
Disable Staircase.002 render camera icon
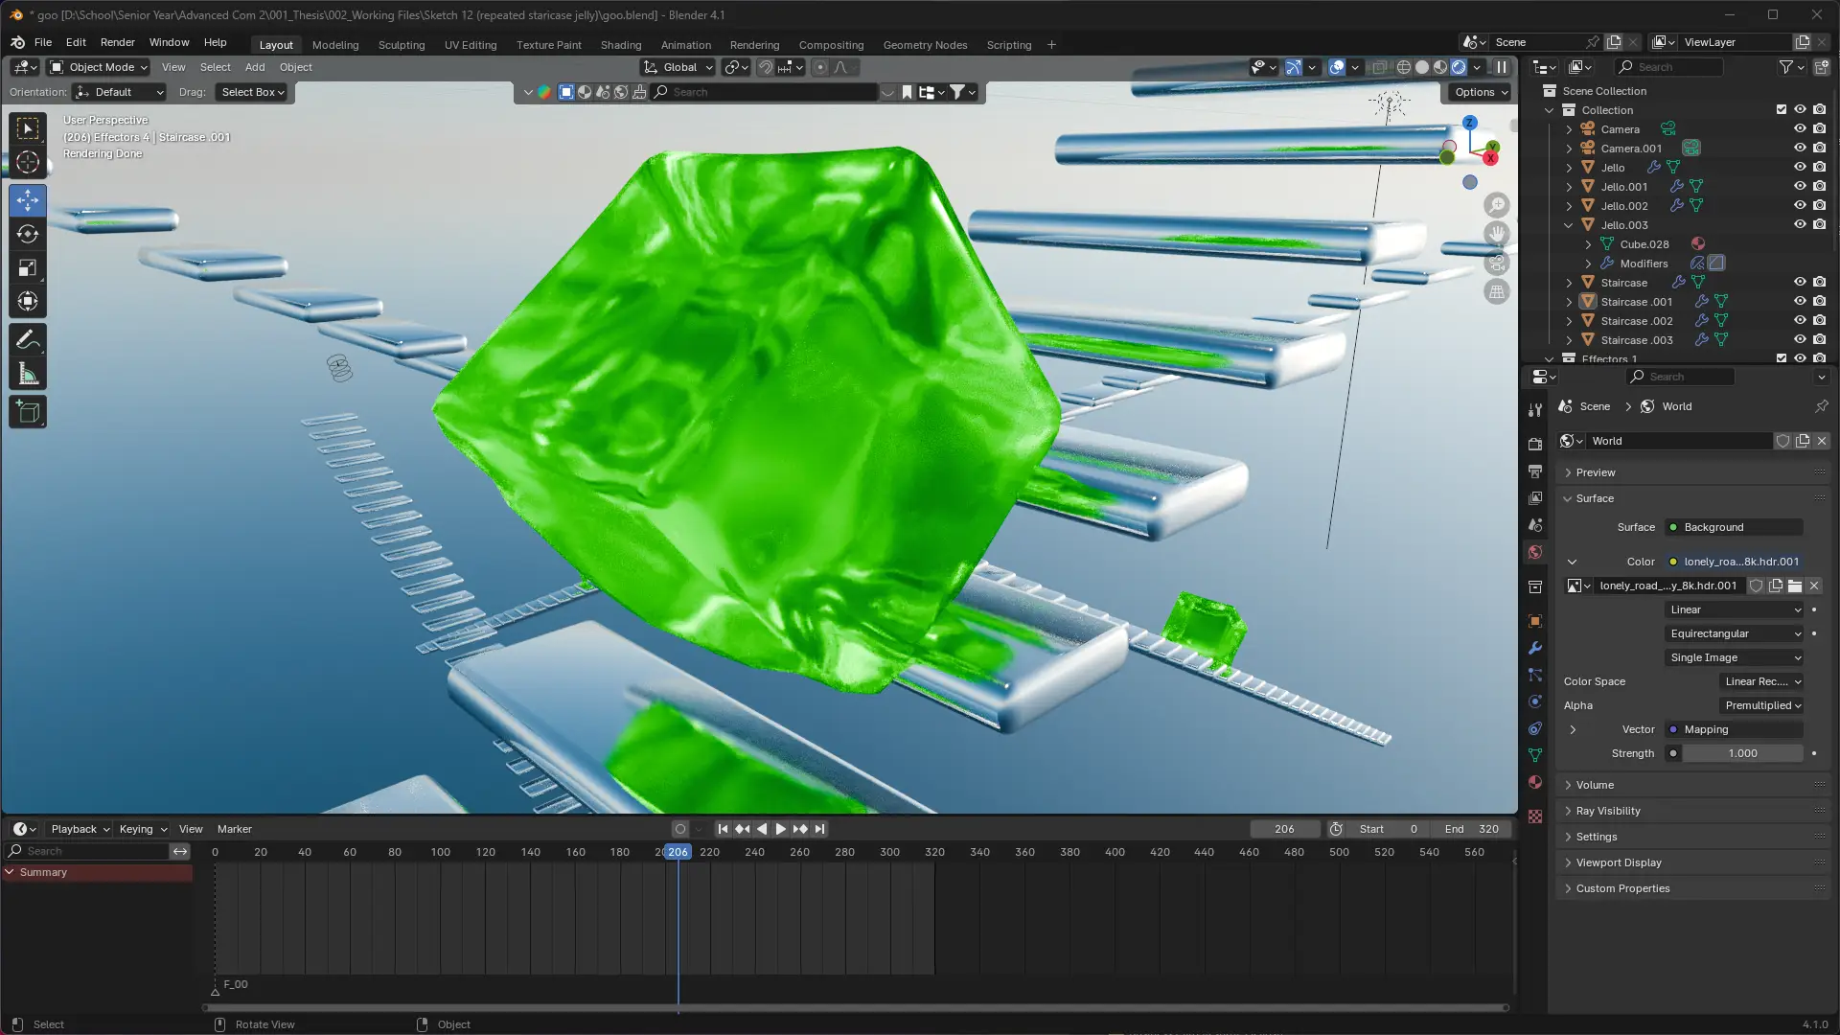1819,320
